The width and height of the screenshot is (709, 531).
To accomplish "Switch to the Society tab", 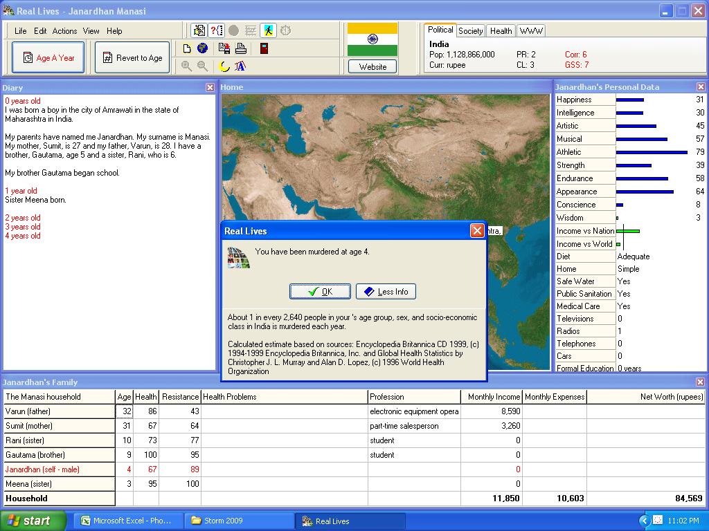I will pyautogui.click(x=470, y=30).
